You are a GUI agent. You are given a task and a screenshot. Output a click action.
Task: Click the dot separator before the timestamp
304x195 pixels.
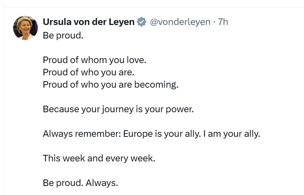(214, 22)
